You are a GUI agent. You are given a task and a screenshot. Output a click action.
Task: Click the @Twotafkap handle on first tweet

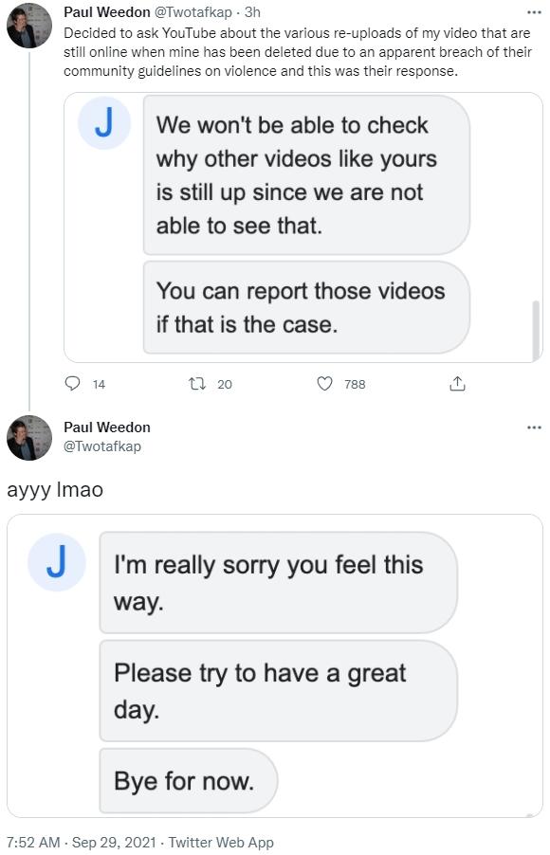[193, 12]
